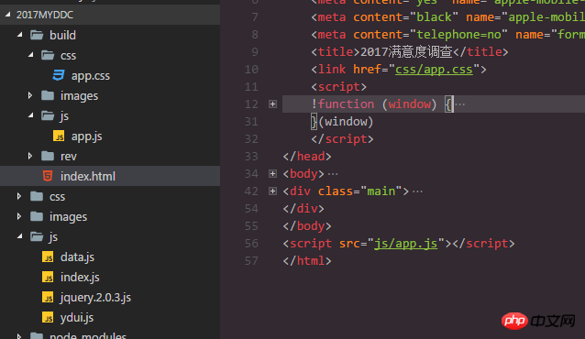The width and height of the screenshot is (585, 339).
Task: Click the 2017MYDDC project name
Action: coord(45,15)
